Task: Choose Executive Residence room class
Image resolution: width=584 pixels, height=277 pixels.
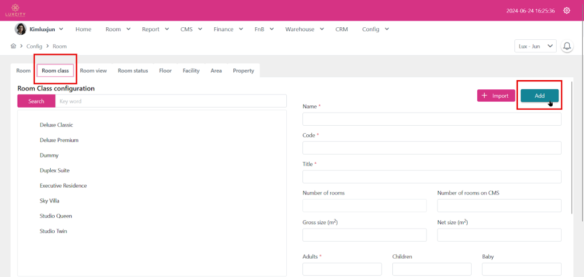Action: click(63, 185)
